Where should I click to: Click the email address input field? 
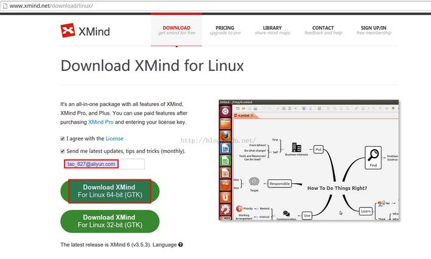104,164
